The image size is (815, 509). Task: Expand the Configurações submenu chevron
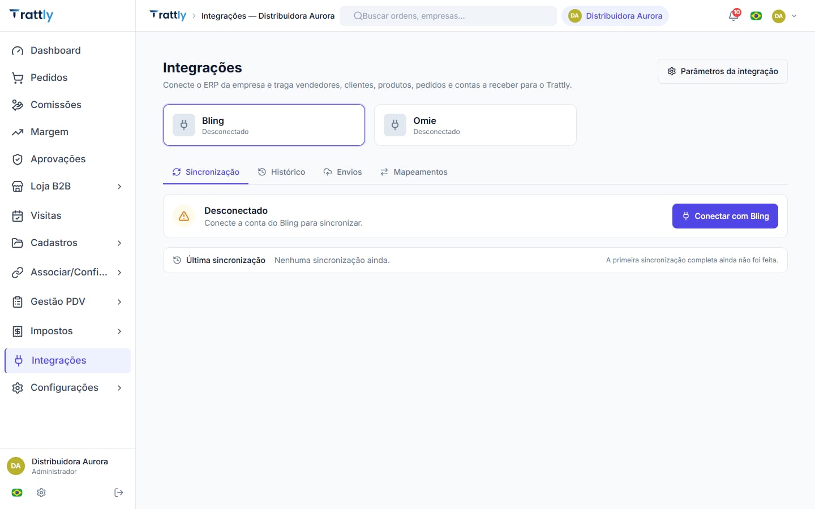pyautogui.click(x=119, y=388)
